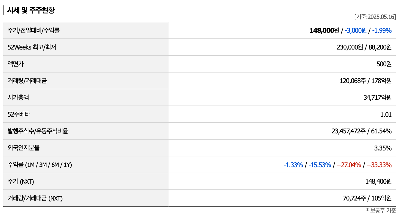Click the 액면가 row label

click(15, 64)
